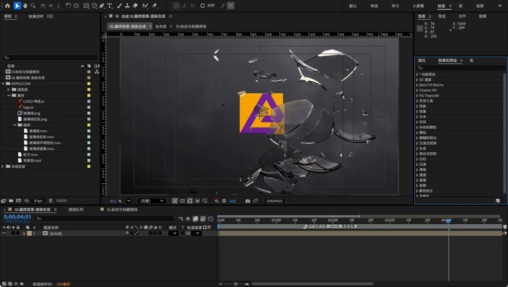This screenshot has width=508, height=287.
Task: Select the Brush tool
Action: tap(119, 6)
